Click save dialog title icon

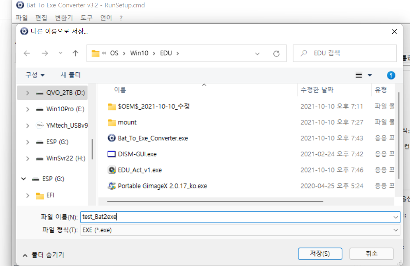point(24,31)
